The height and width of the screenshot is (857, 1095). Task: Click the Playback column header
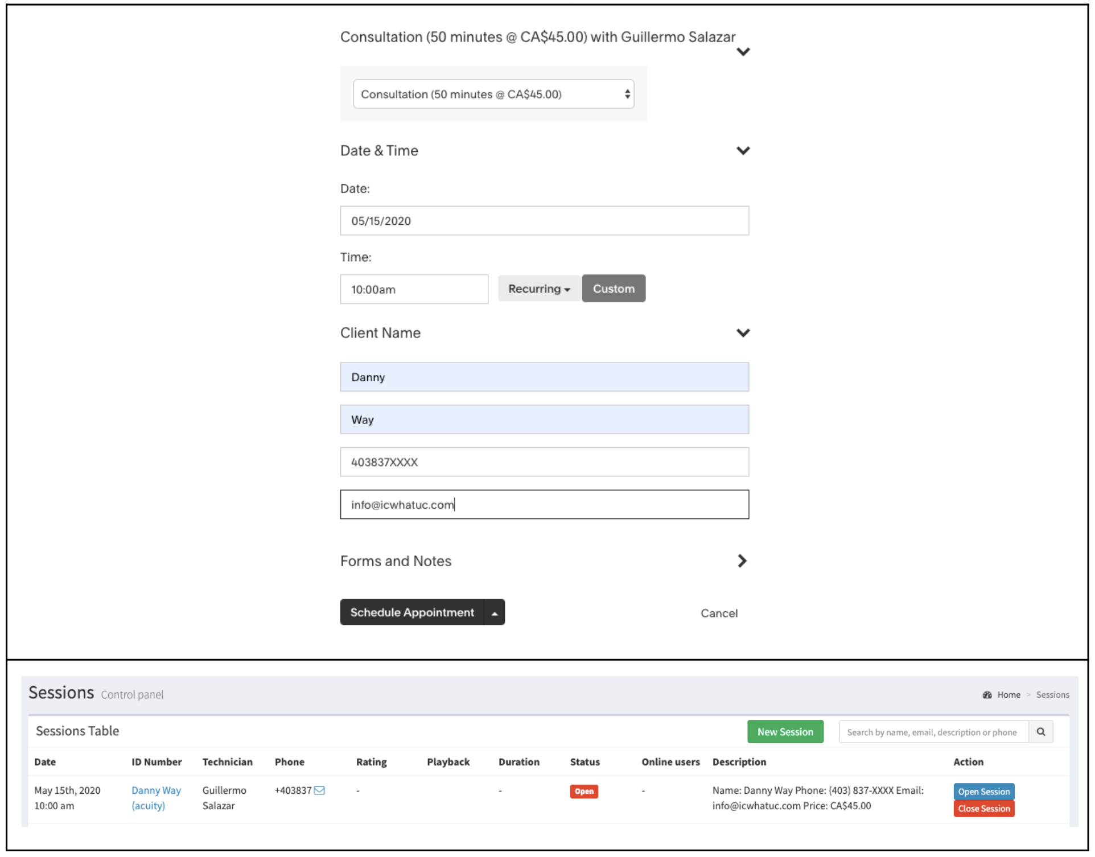coord(448,762)
